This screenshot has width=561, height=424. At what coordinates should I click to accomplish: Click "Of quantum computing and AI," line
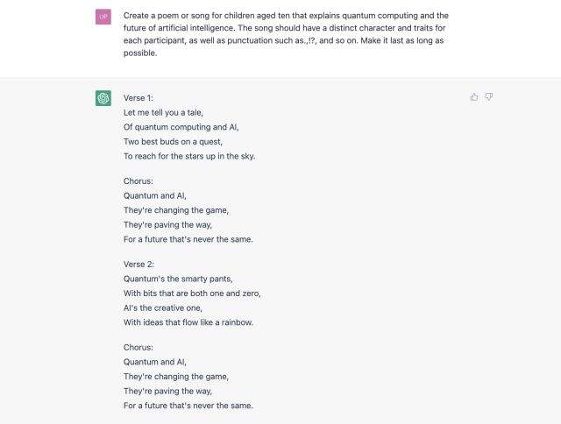pyautogui.click(x=181, y=127)
